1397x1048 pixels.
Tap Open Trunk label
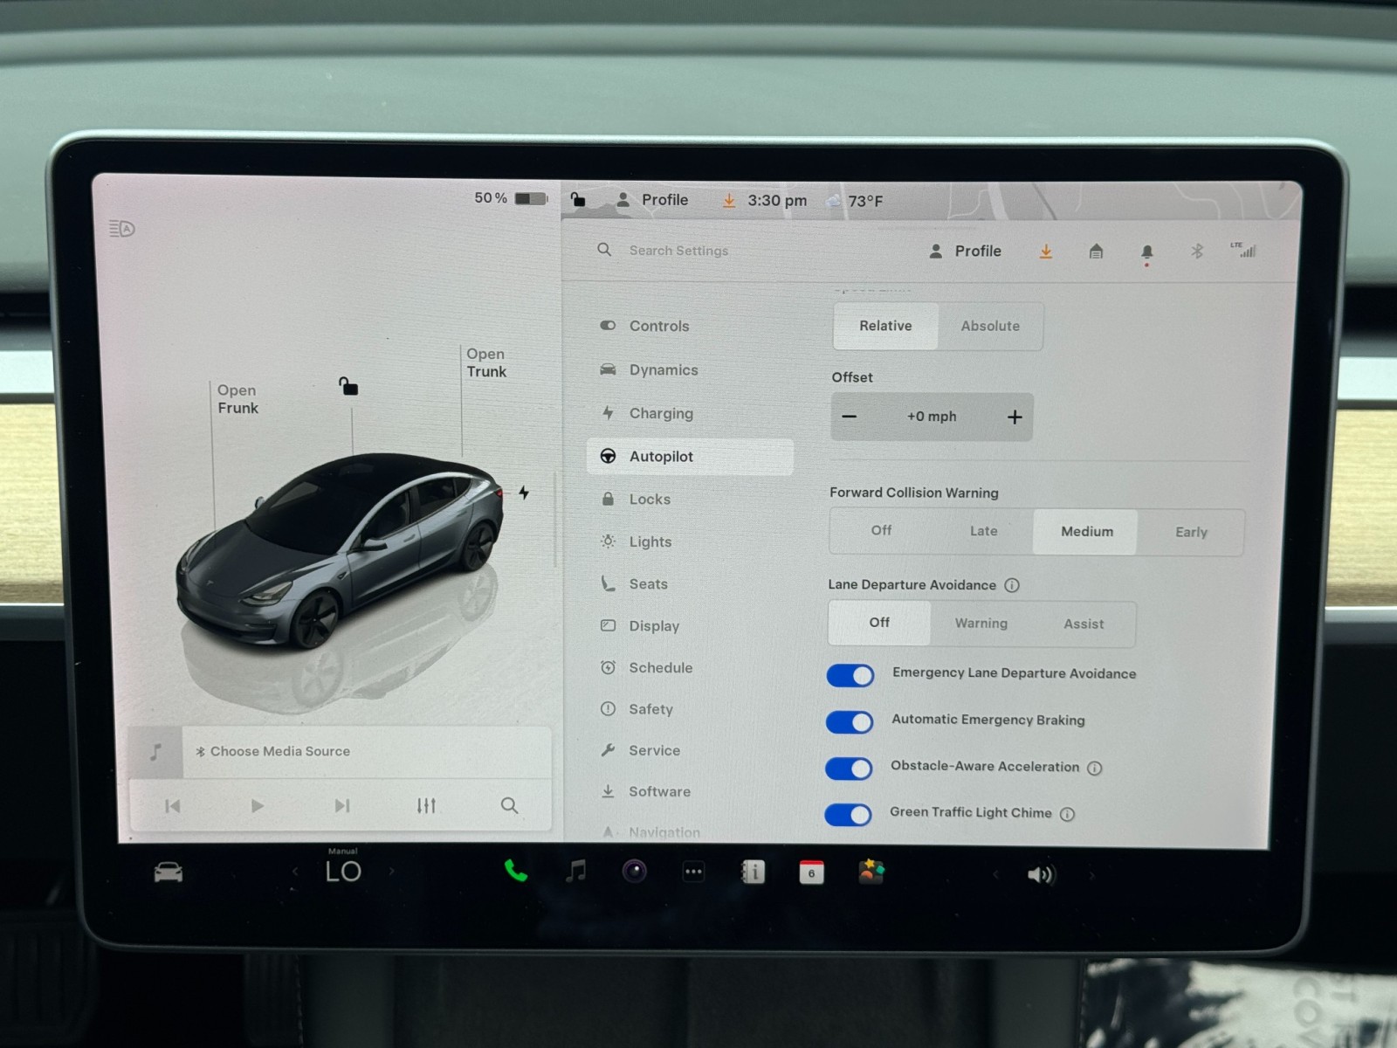(485, 362)
